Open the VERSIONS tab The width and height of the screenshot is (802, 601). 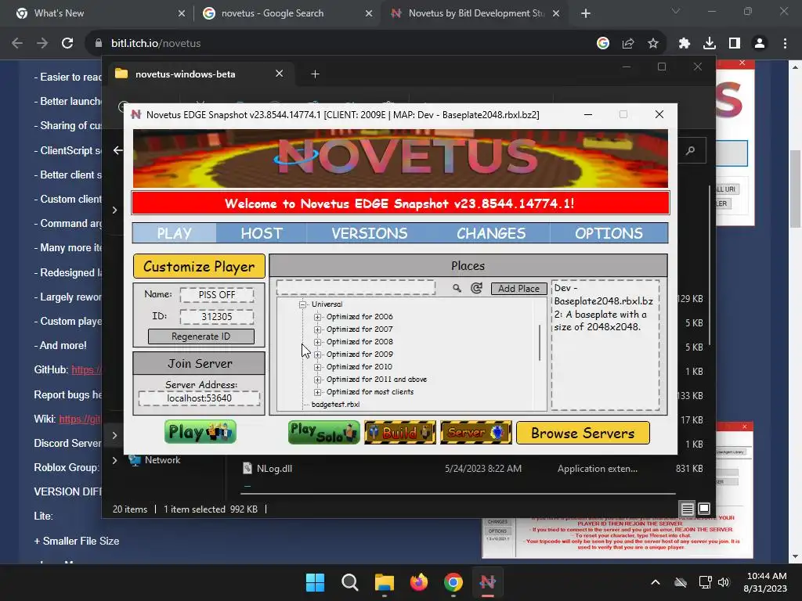click(x=370, y=233)
